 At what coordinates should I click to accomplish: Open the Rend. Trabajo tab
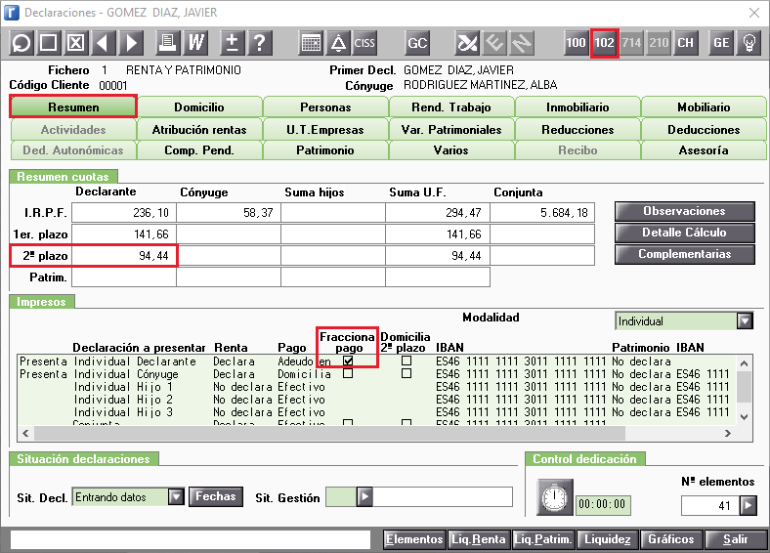tap(451, 107)
